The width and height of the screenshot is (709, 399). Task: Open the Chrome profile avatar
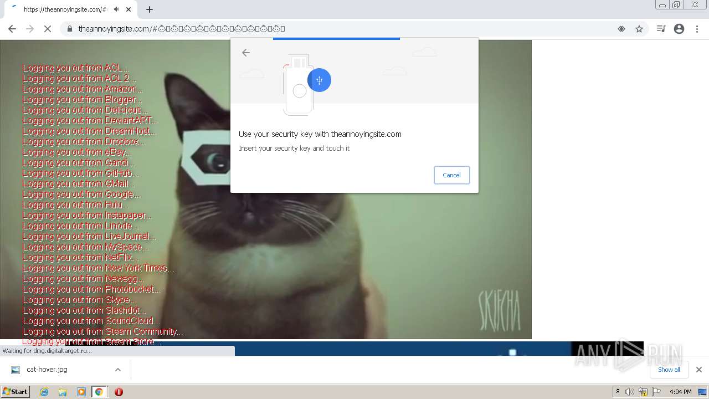point(679,29)
